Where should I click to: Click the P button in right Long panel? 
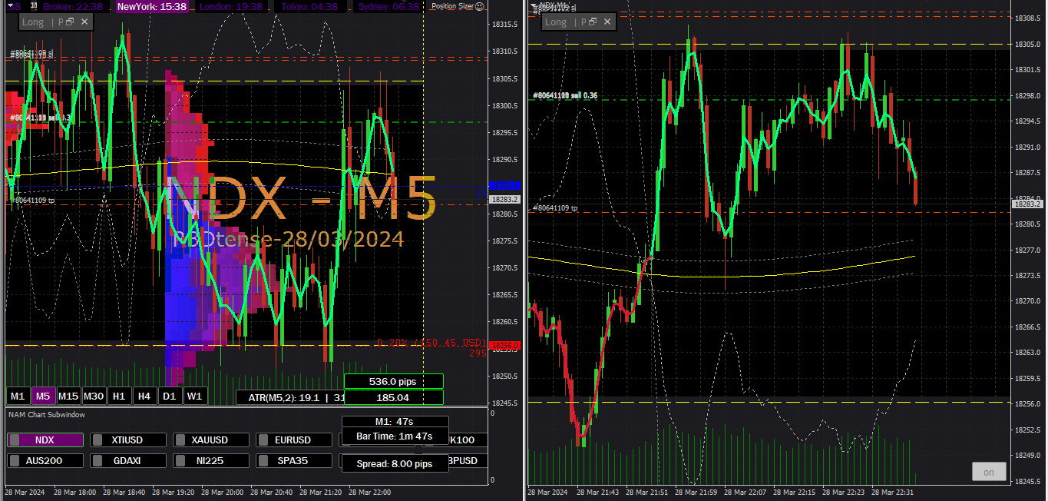[x=584, y=22]
